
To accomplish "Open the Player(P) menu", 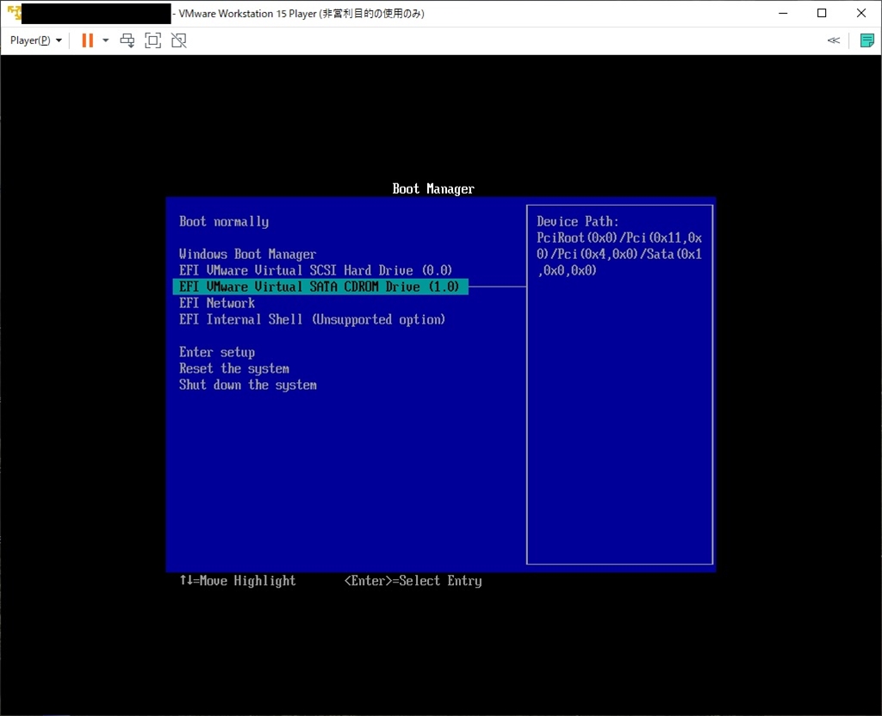I will 35,40.
